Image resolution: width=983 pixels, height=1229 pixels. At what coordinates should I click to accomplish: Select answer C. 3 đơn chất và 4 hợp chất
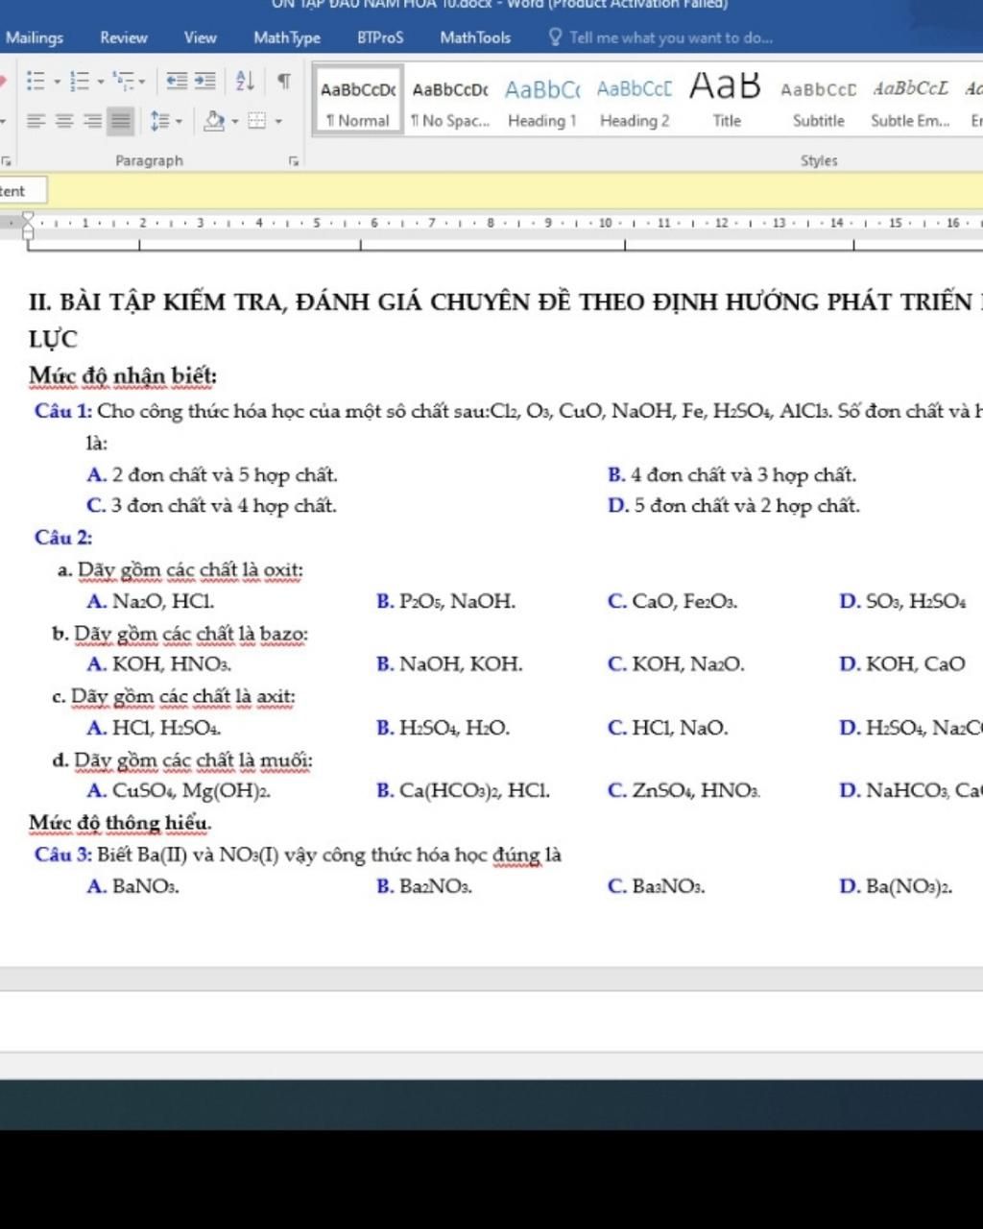point(211,505)
